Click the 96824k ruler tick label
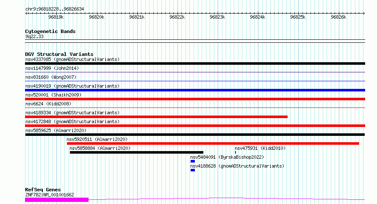Screen dimensions: 377x204 (x=258, y=17)
